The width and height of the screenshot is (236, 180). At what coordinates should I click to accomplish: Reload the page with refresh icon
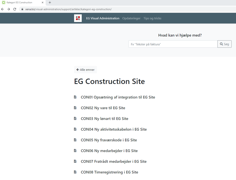point(15,9)
